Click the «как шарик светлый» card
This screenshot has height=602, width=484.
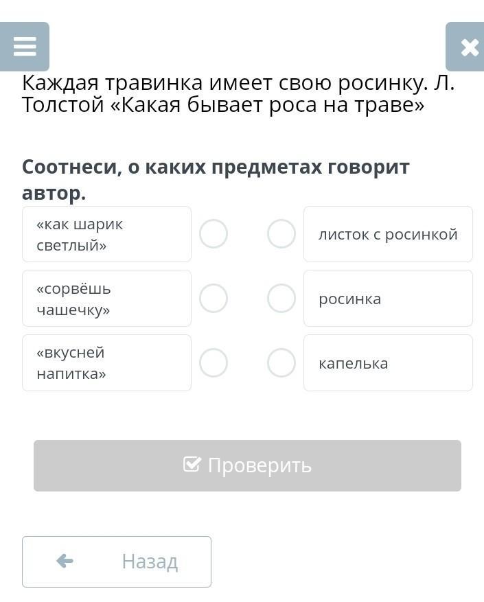pyautogui.click(x=106, y=234)
